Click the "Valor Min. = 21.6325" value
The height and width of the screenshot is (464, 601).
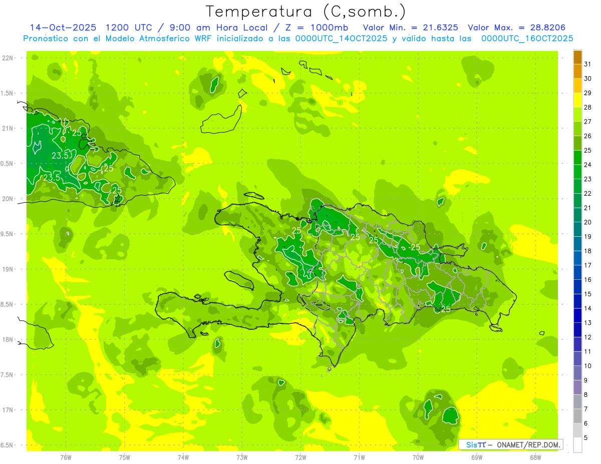410,28
